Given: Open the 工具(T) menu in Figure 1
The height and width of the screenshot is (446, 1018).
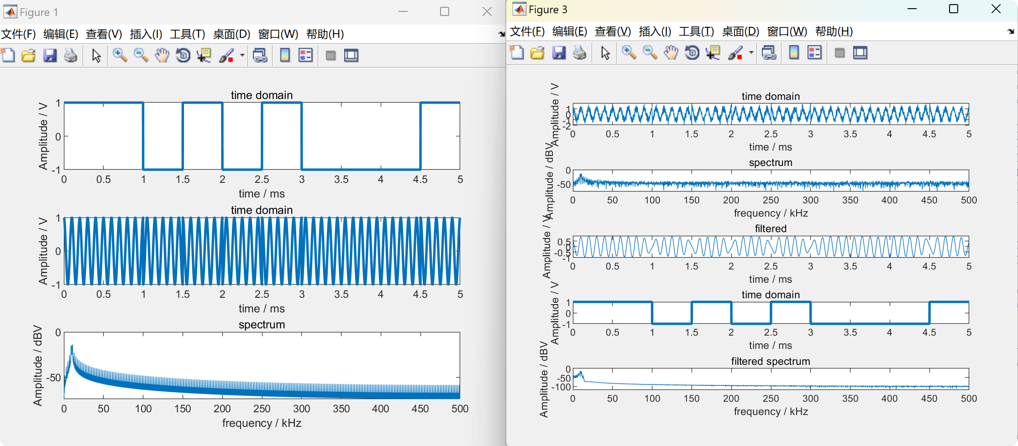Looking at the screenshot, I should (x=187, y=34).
